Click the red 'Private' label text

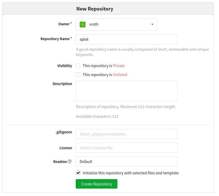[119, 66]
